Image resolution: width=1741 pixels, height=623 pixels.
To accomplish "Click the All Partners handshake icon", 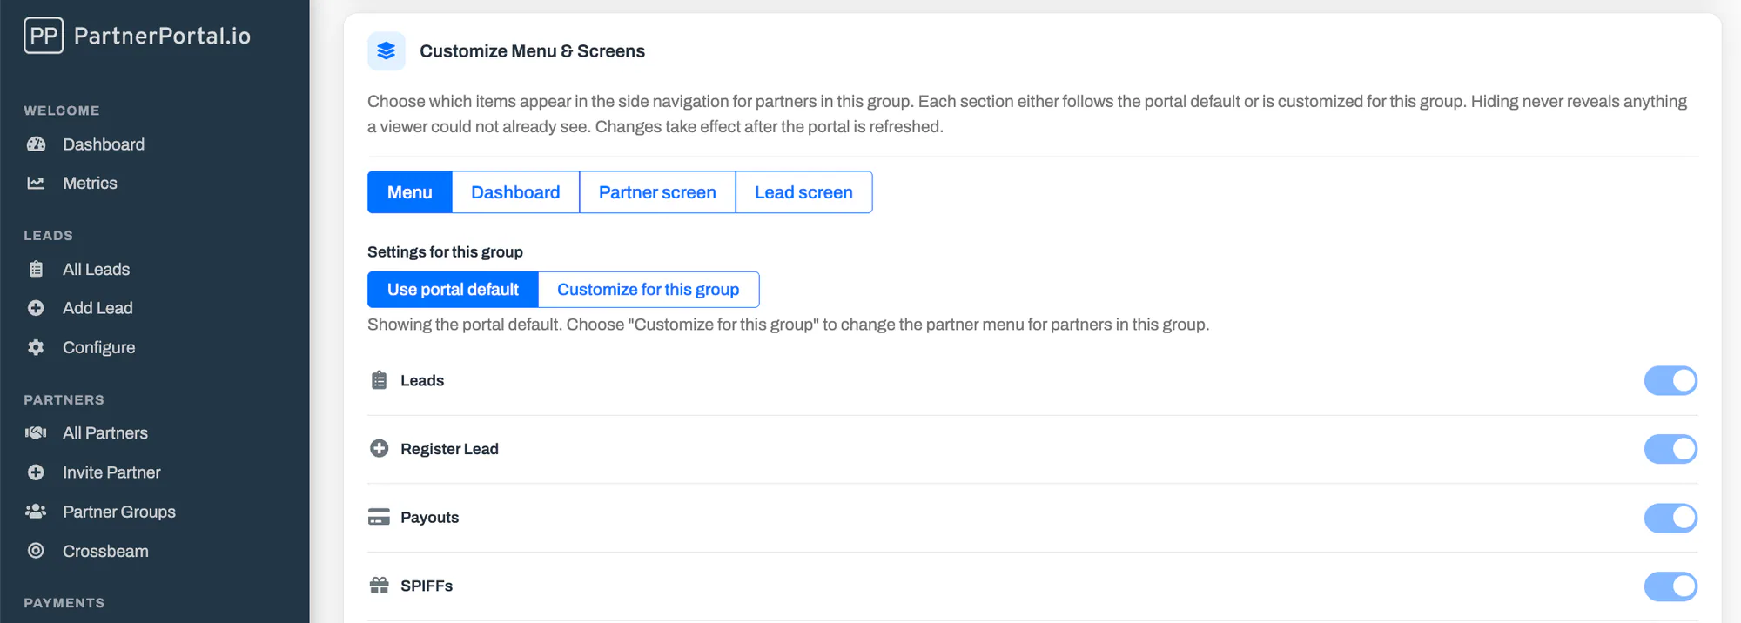I will (x=36, y=433).
